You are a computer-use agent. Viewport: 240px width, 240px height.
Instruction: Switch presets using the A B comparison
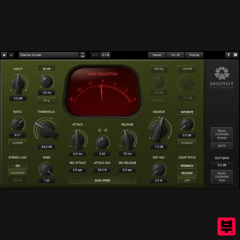coord(95,55)
